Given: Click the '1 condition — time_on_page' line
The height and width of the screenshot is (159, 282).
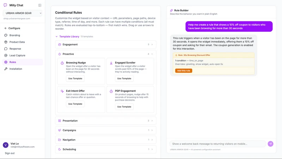Looking at the screenshot, I should [189, 60].
